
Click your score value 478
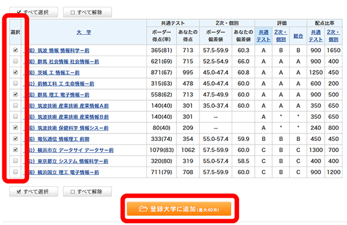click(188, 83)
